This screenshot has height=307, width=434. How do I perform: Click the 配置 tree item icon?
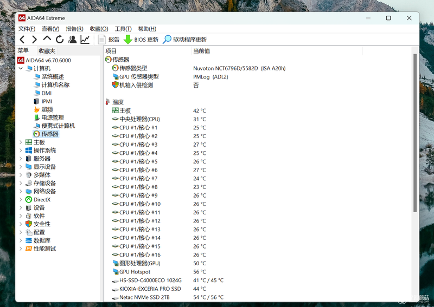click(29, 232)
